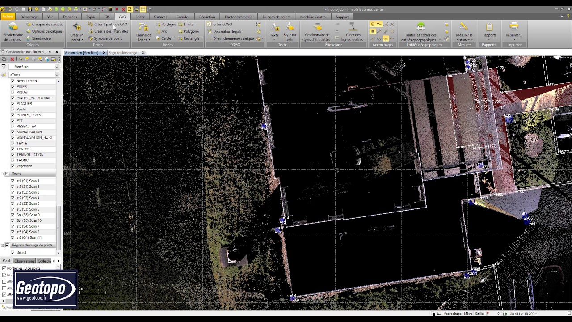Select Créer à partir de CAO
Screen dimensions: 572x322
108,25
